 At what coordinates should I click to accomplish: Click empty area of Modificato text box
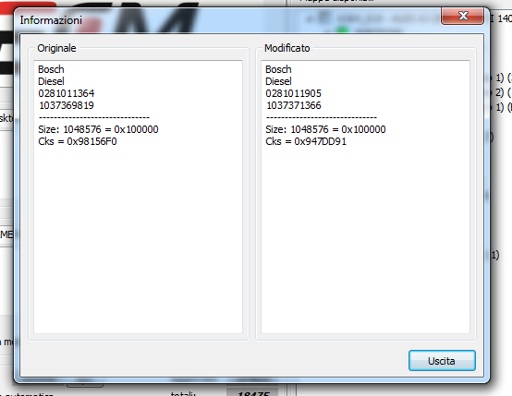[365, 238]
